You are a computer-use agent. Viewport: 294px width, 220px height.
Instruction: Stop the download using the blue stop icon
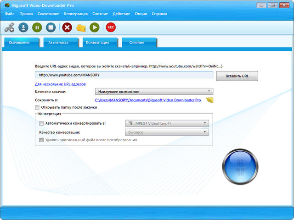click(x=51, y=27)
